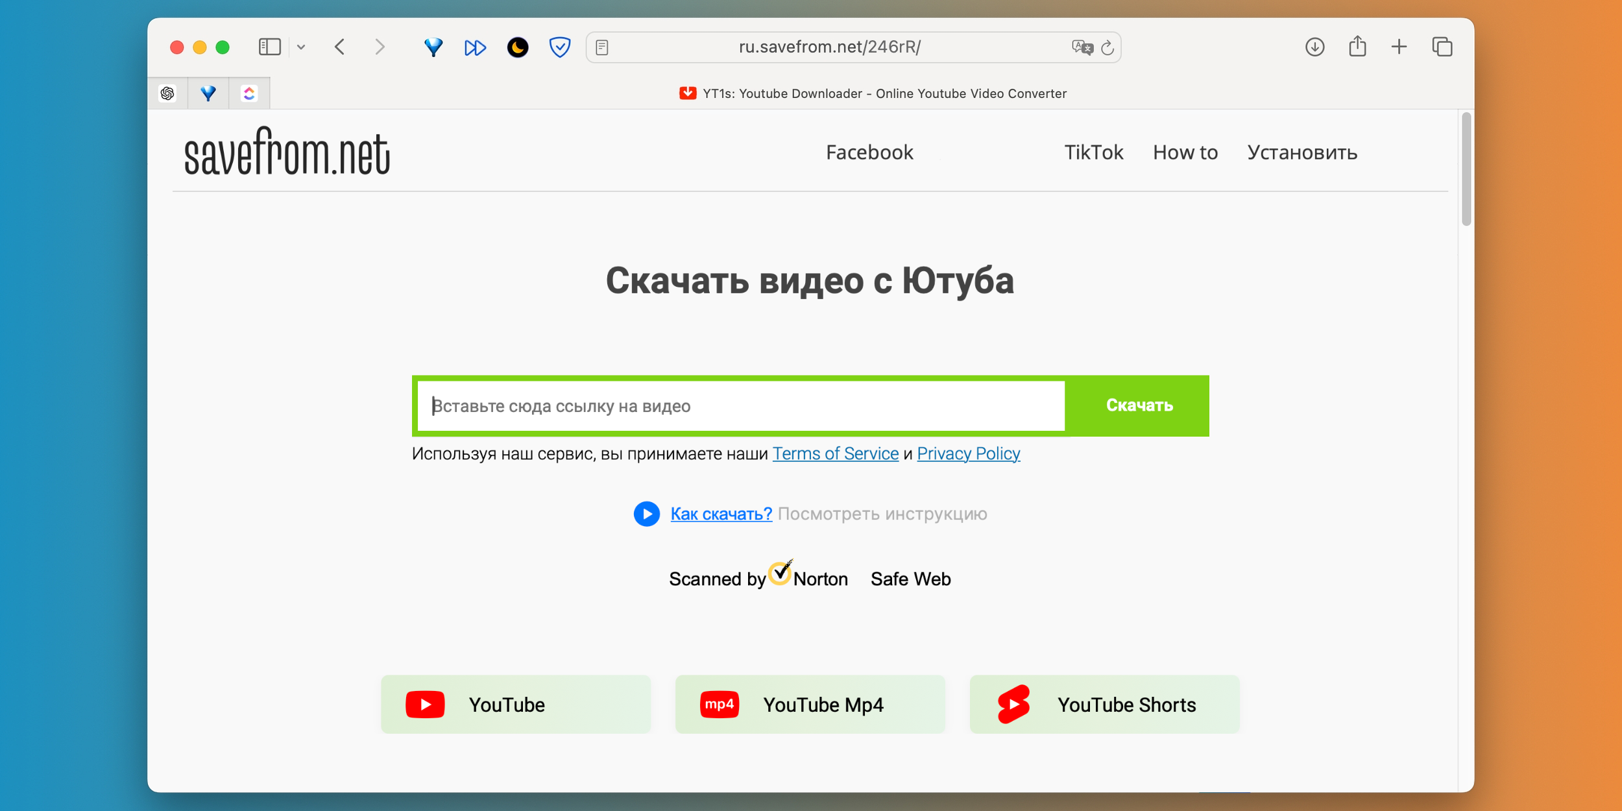This screenshot has width=1622, height=811.
Task: Play the instruction video blue icon
Action: 646,514
